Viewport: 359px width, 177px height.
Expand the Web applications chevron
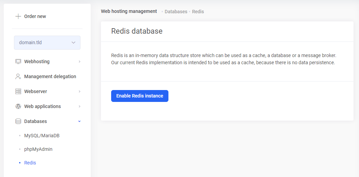(79, 106)
